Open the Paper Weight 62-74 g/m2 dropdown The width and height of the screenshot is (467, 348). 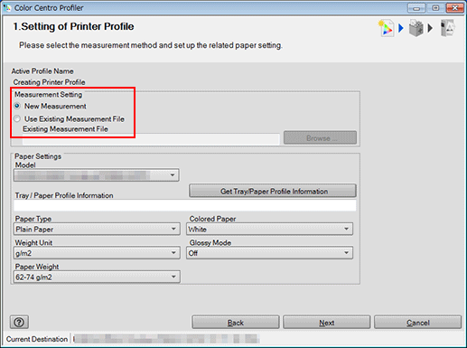pyautogui.click(x=97, y=277)
